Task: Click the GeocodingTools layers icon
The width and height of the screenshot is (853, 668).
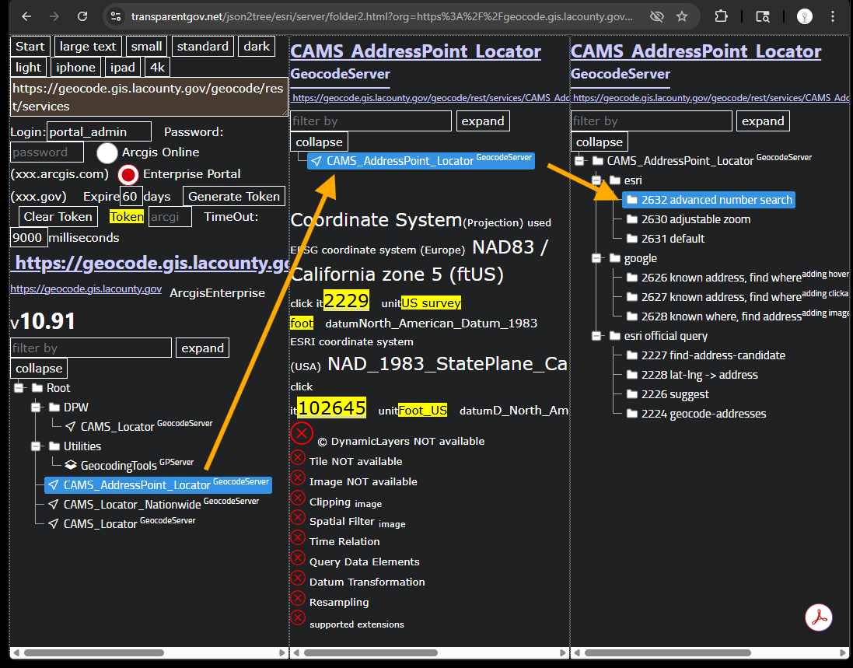Action: [x=71, y=465]
